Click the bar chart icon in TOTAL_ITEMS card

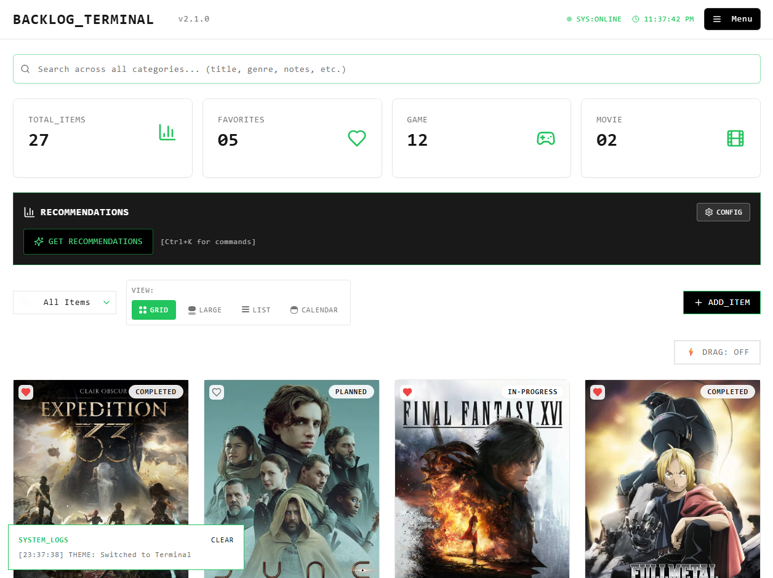pos(167,132)
